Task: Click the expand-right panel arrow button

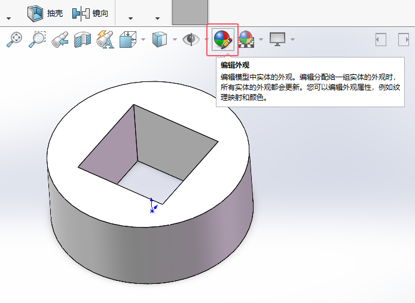Action: 404,40
